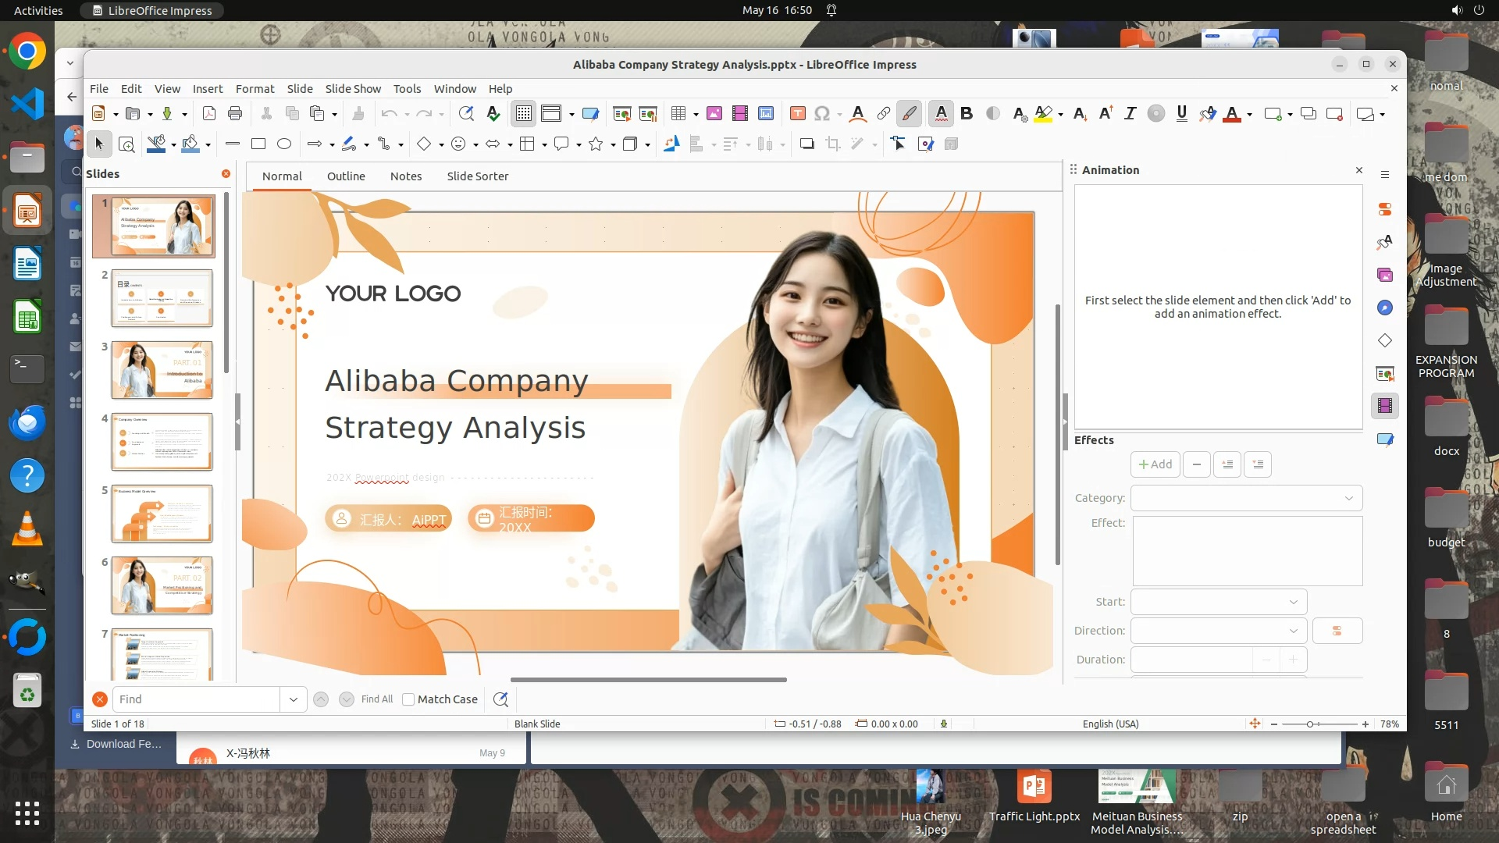The height and width of the screenshot is (843, 1499).
Task: Click the Insert Table icon
Action: 678,114
